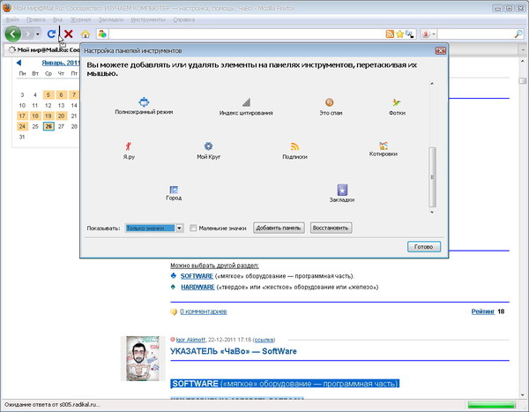529x412 pixels.
Task: Click the customize dialog scrollbar thumb
Action: 432,177
